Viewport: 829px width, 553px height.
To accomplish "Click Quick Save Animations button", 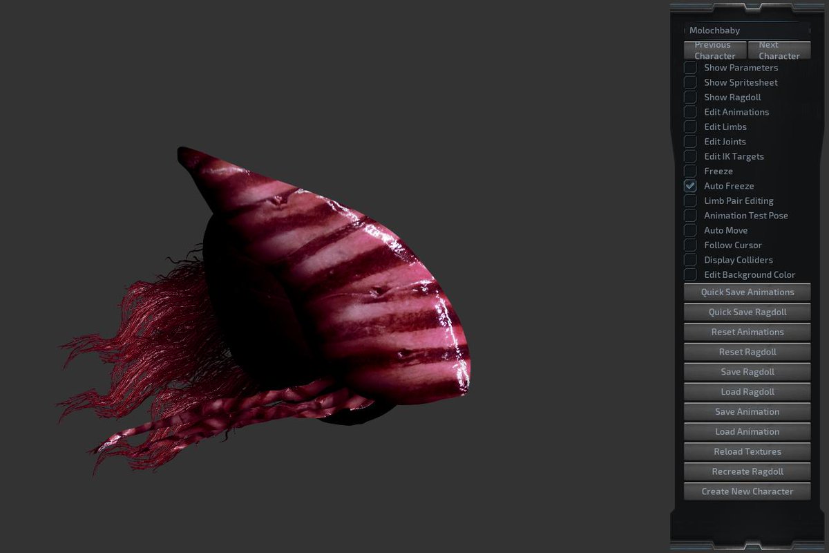I will [x=747, y=292].
